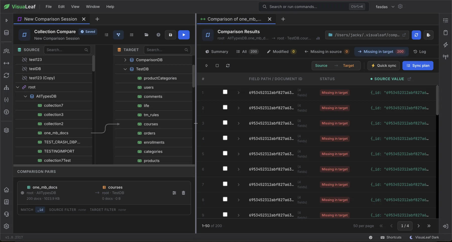Go to next results page
Image resolution: width=452 pixels, height=242 pixels.
(418, 226)
